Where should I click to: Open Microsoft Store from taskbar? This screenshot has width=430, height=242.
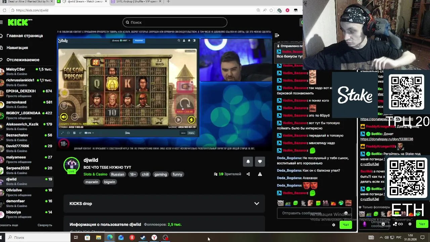87,238
